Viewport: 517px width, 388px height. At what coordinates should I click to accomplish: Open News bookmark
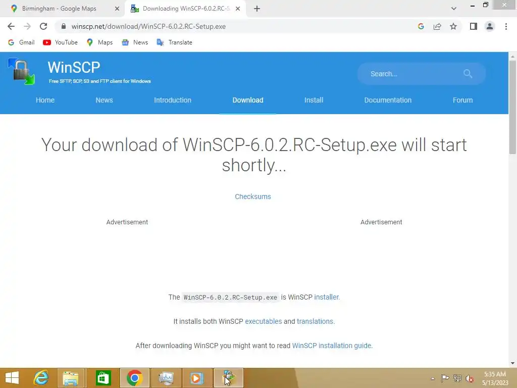135,42
